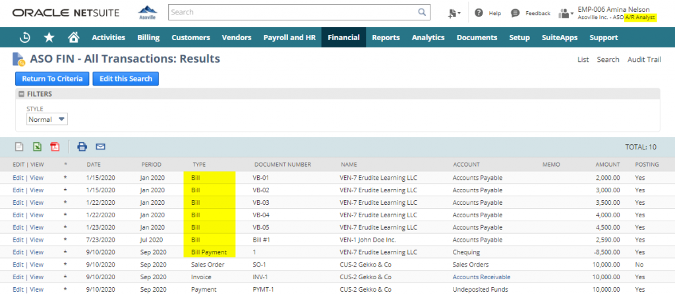
Task: Sort by the POSTING column header
Action: 647,164
